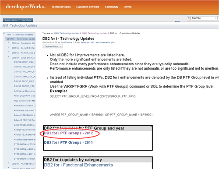Click the IBM i Technology Updates wiki title
219x169 pixels.
coord(20,25)
